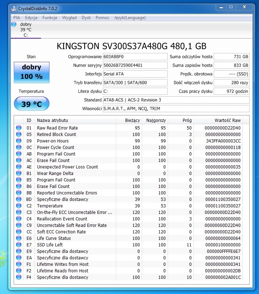Click status orb in row AB
259x294 pixels.
pos(19,154)
